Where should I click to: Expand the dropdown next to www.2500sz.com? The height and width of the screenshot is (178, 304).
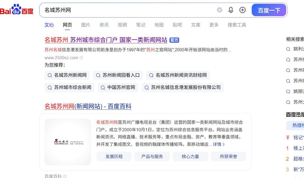(x=82, y=58)
